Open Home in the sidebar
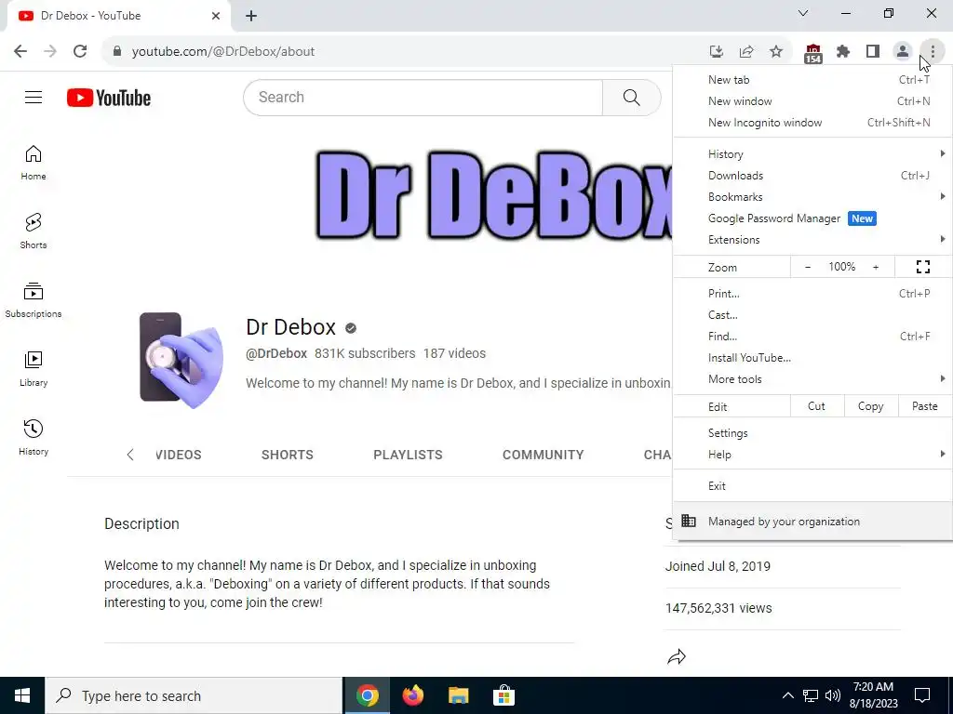This screenshot has height=714, width=953. tap(34, 163)
